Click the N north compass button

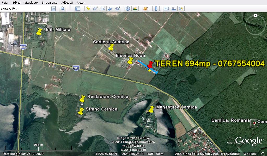pyautogui.click(x=256, y=16)
